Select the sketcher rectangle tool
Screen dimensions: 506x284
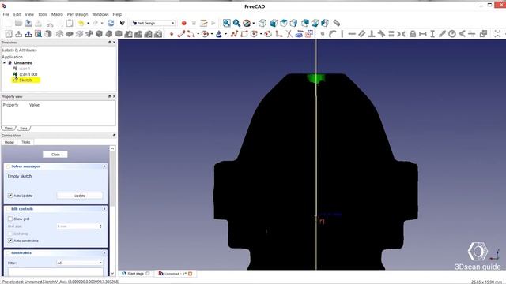click(244, 33)
